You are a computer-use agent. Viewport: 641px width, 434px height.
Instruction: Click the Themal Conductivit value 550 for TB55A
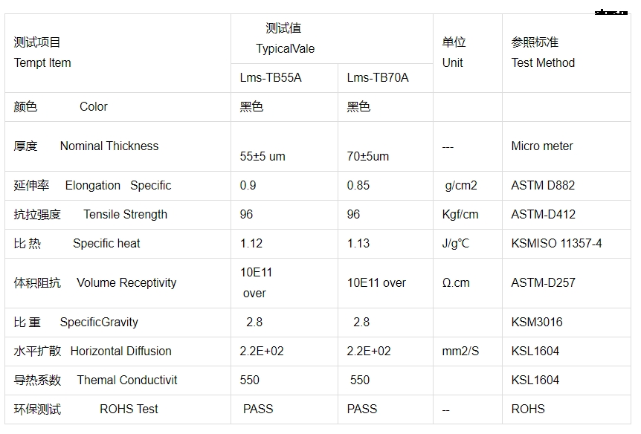tap(249, 380)
